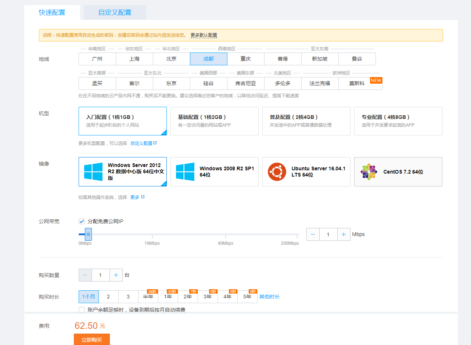Select 3年 purchase duration

(x=208, y=297)
